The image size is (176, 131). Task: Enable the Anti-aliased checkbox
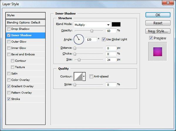(x=91, y=76)
